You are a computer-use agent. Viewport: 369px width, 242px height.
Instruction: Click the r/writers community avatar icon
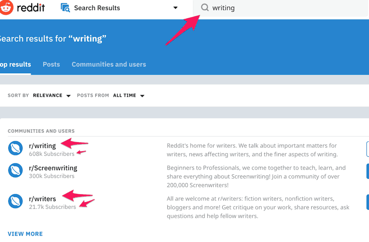[15, 201]
